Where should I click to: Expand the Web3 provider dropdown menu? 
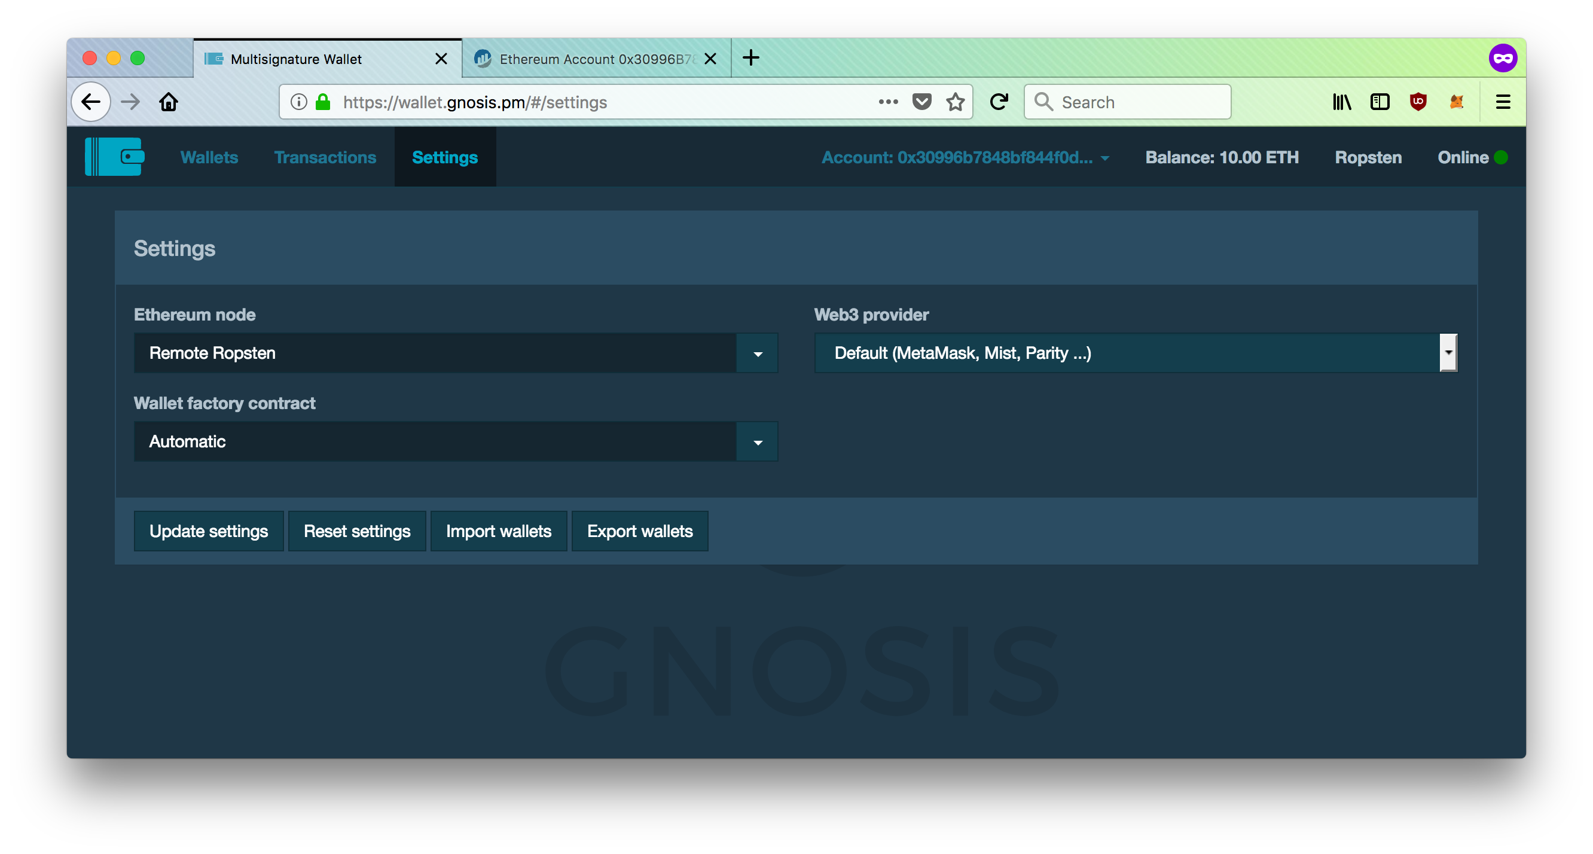(x=1446, y=353)
